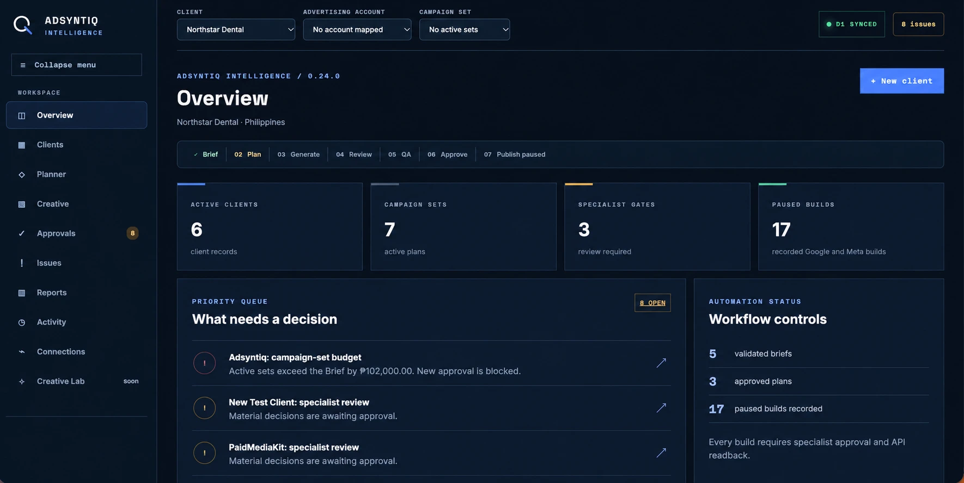Click the Approvals checkmark icon
Image resolution: width=964 pixels, height=483 pixels.
click(x=22, y=233)
